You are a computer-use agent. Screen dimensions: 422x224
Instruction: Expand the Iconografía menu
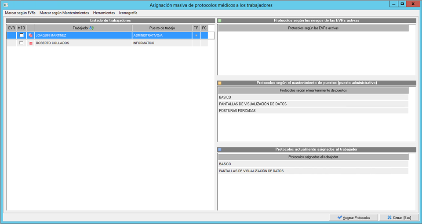pos(128,13)
